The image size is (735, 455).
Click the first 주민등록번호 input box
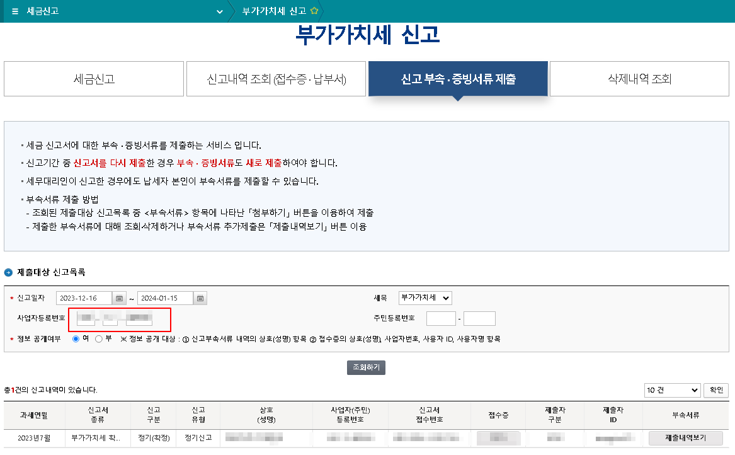441,318
